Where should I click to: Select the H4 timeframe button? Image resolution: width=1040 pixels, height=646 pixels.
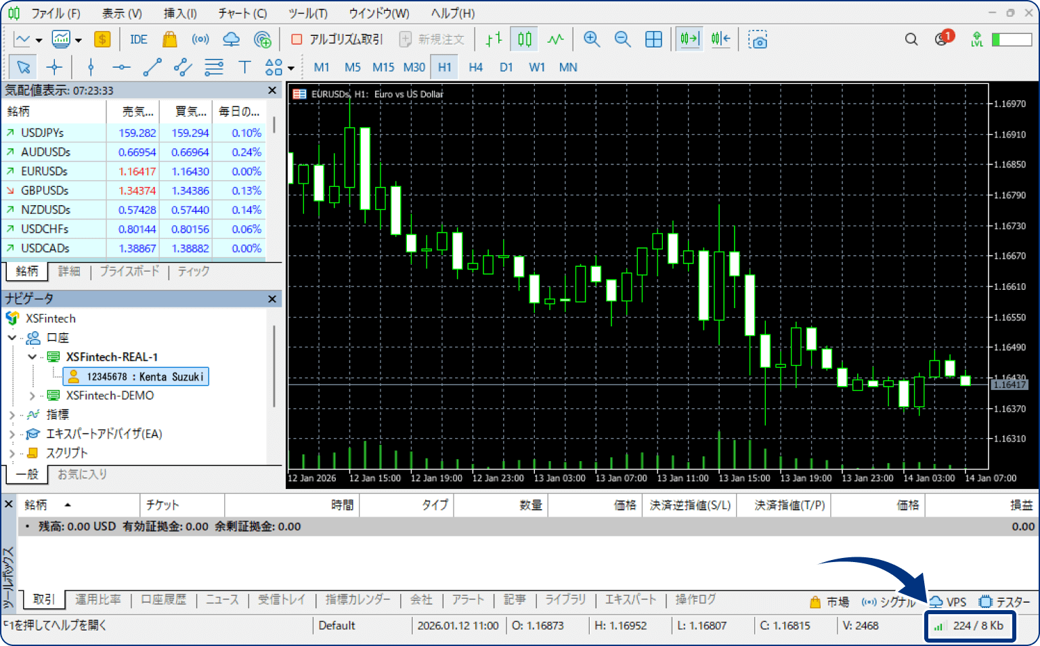(475, 67)
